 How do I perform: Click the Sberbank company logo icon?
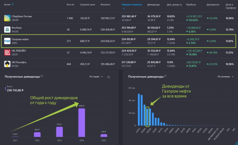(x=7, y=18)
